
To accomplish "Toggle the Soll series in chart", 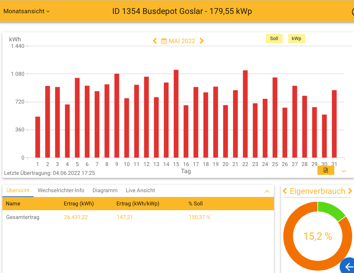I will coord(274,39).
